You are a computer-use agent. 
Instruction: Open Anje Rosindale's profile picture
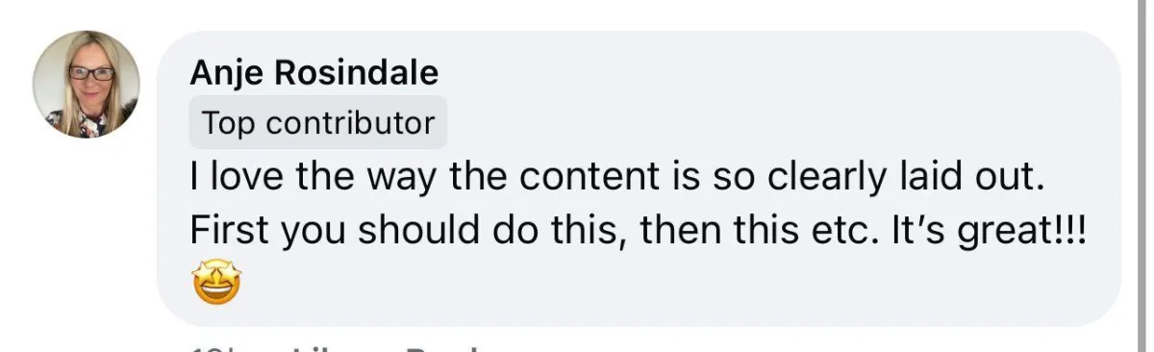tap(86, 85)
